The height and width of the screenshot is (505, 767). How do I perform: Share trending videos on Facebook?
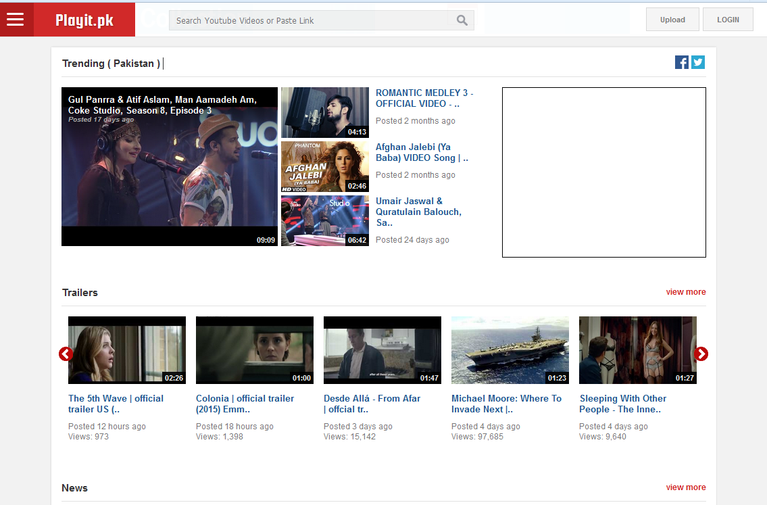click(x=681, y=62)
